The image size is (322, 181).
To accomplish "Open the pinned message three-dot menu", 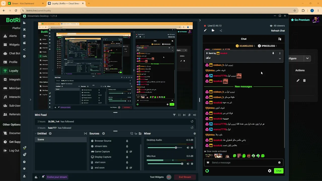I will tap(280, 53).
